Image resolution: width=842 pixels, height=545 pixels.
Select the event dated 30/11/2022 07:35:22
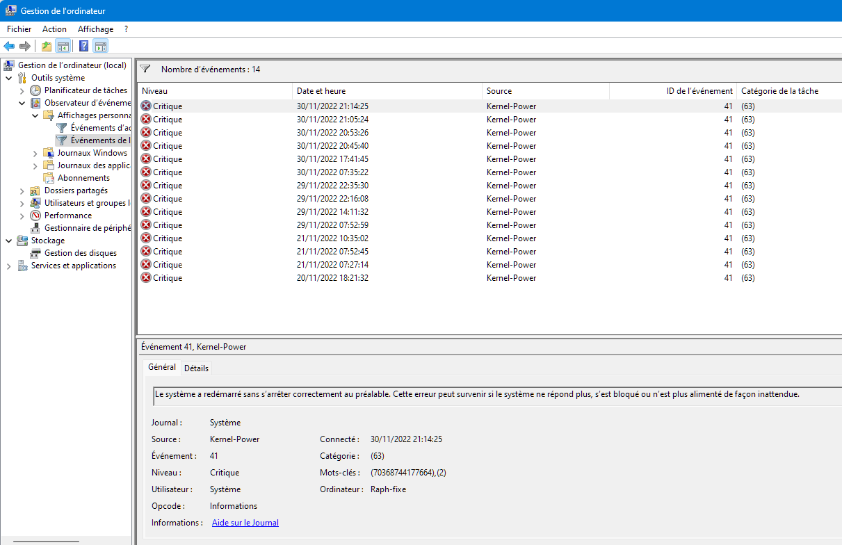click(489, 172)
